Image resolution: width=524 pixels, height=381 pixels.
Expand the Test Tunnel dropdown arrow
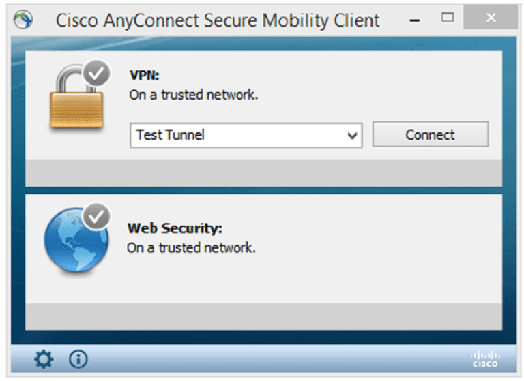point(352,135)
